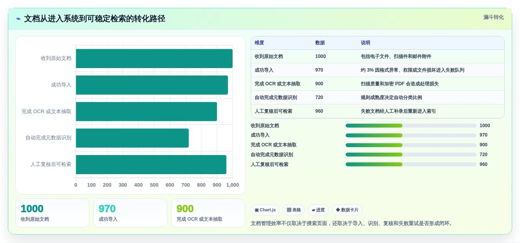Click the 收到原始文档 bar in the chart

(154, 59)
